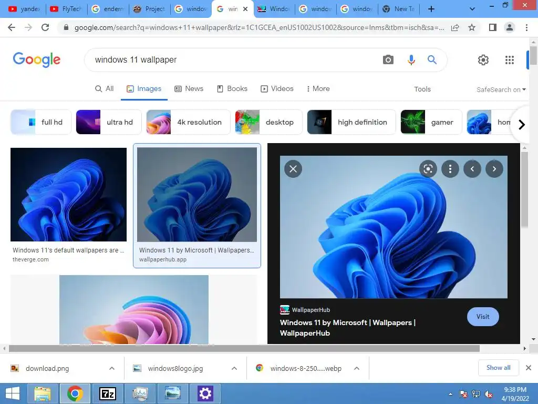Open 7-Zip from the taskbar
Screen dimensions: 538x404
click(107, 393)
